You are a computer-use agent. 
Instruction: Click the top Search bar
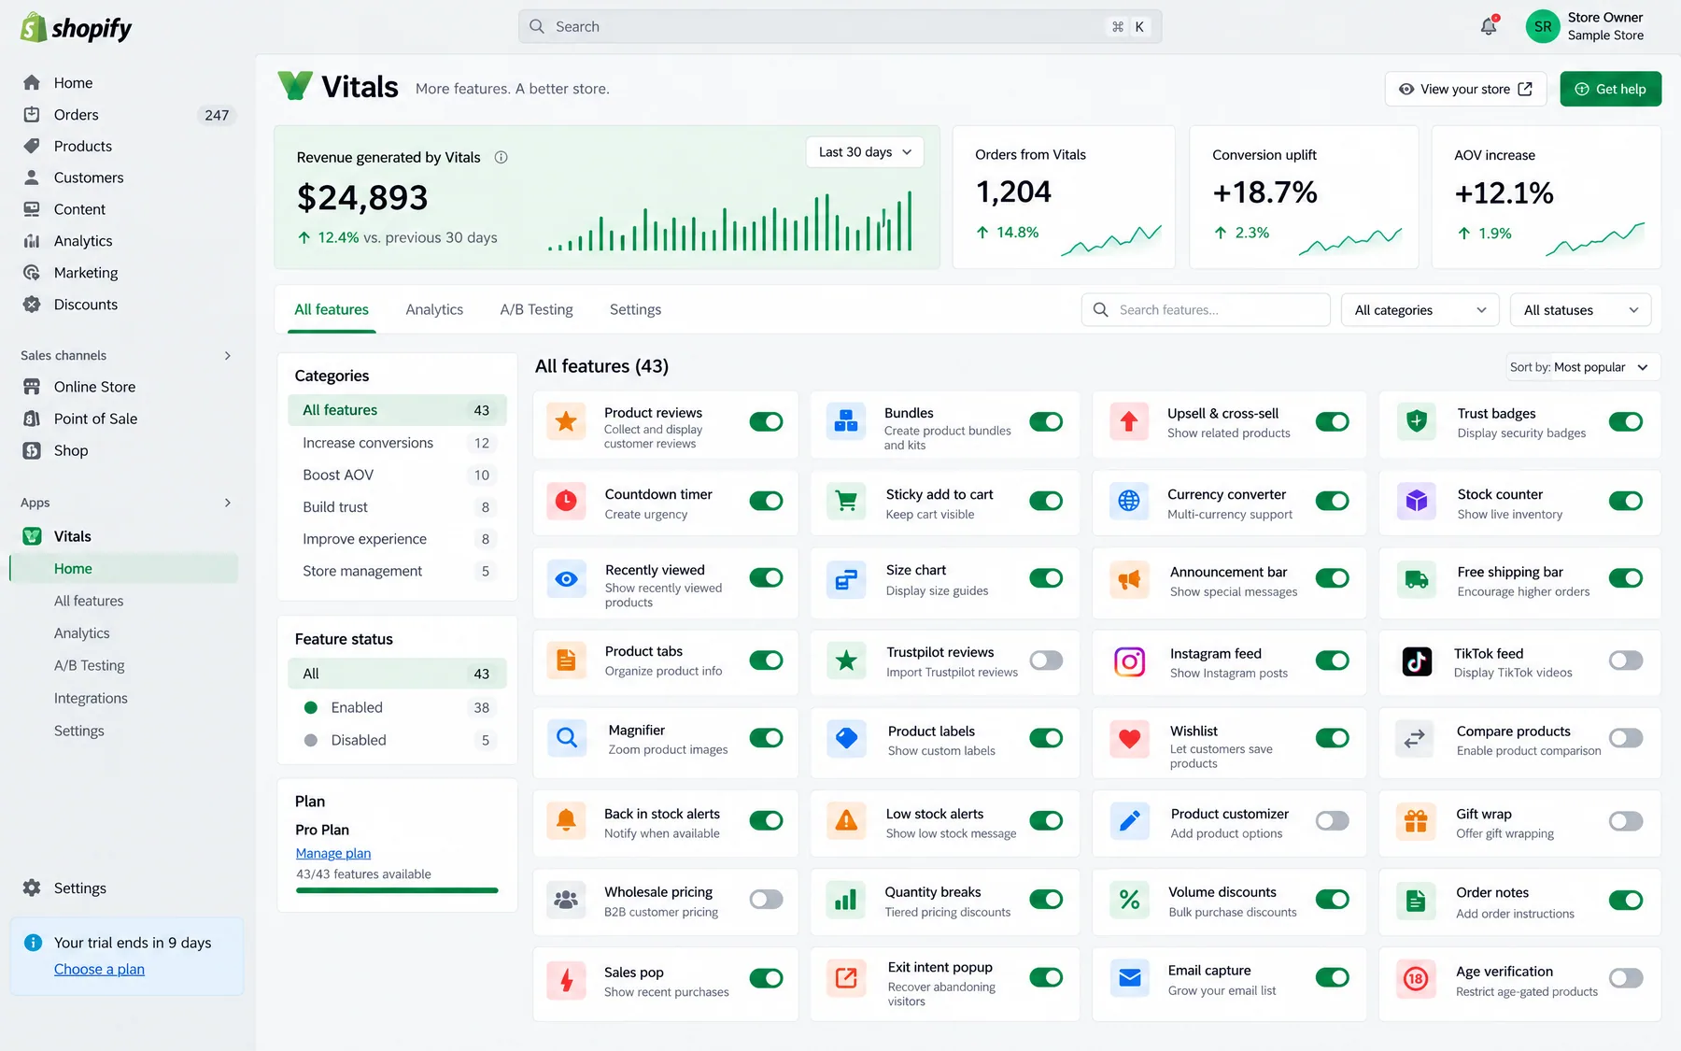coord(840,26)
